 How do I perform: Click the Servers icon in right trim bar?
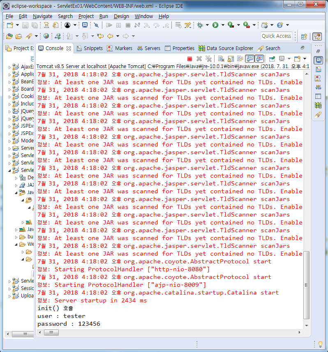[318, 87]
